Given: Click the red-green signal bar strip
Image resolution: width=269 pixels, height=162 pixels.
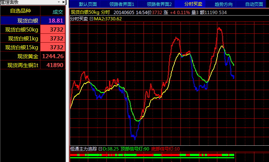Looking at the screenshot, I should point(152,155).
